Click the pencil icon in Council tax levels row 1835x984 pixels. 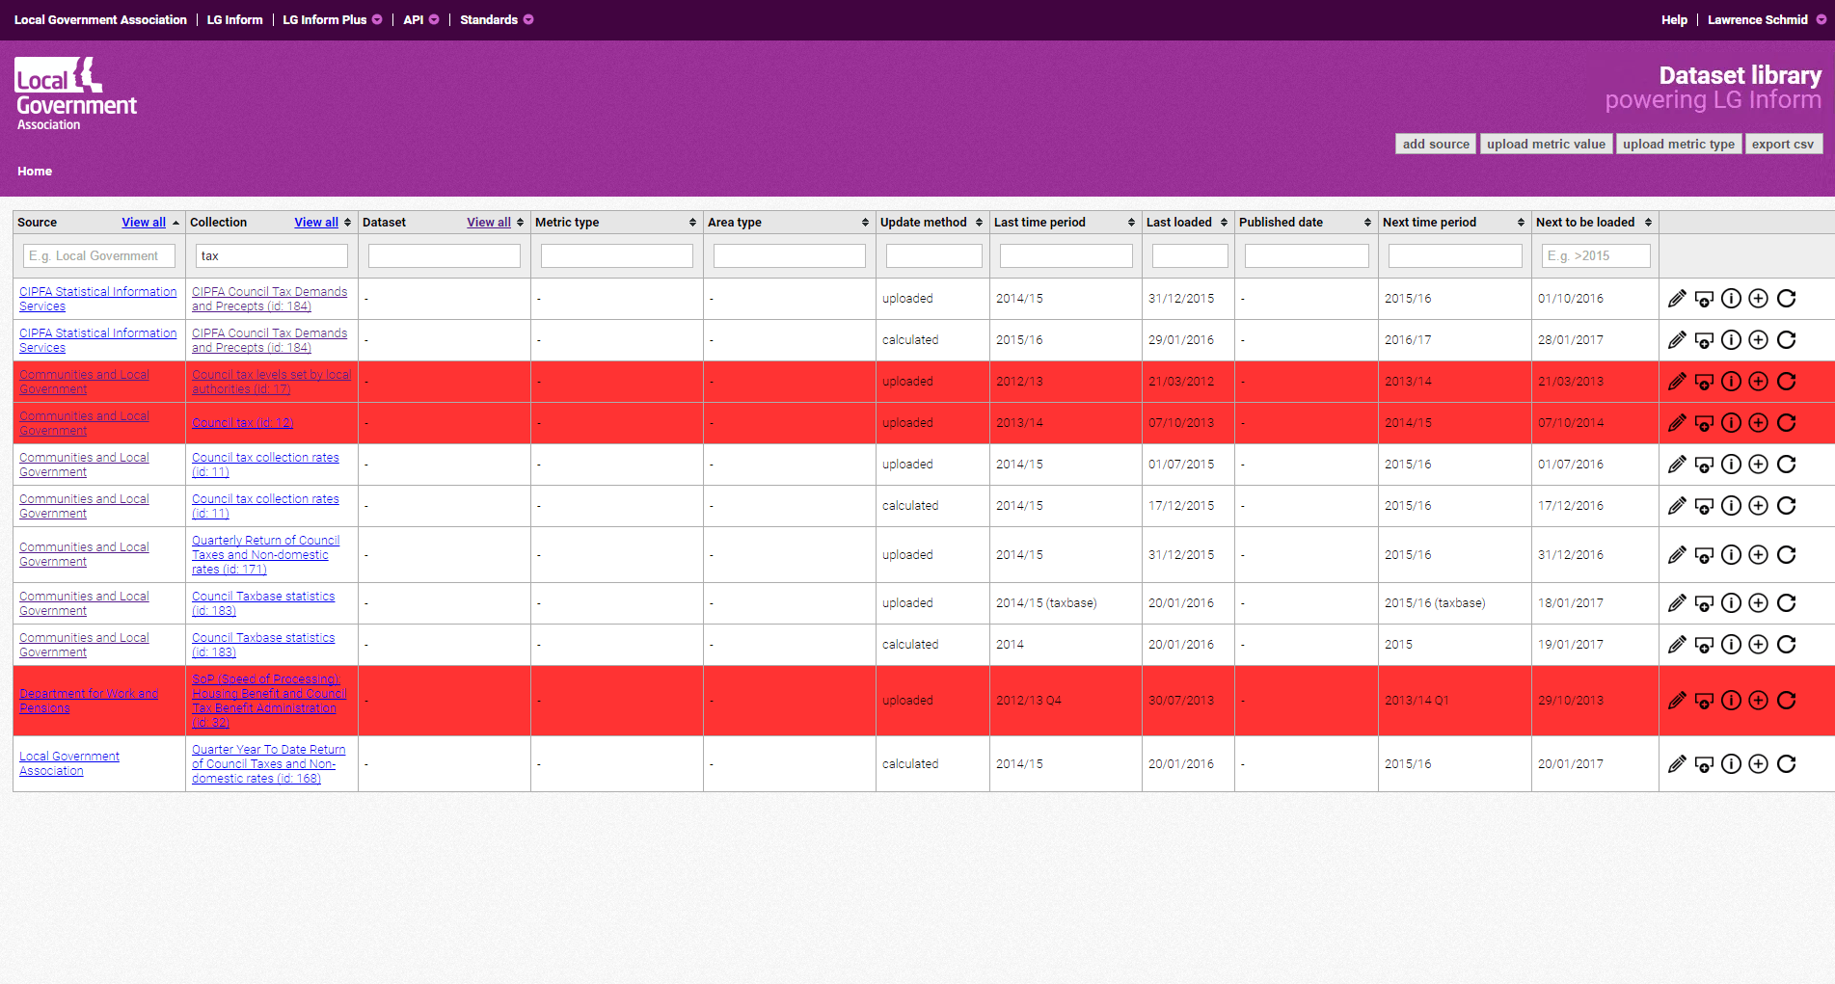(x=1677, y=382)
